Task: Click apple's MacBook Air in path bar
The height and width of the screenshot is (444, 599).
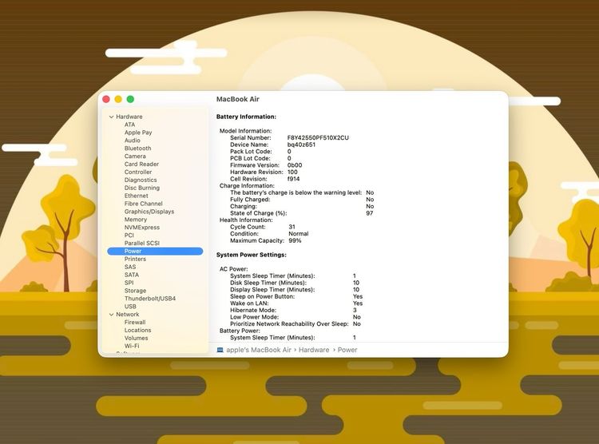Action: click(x=260, y=350)
